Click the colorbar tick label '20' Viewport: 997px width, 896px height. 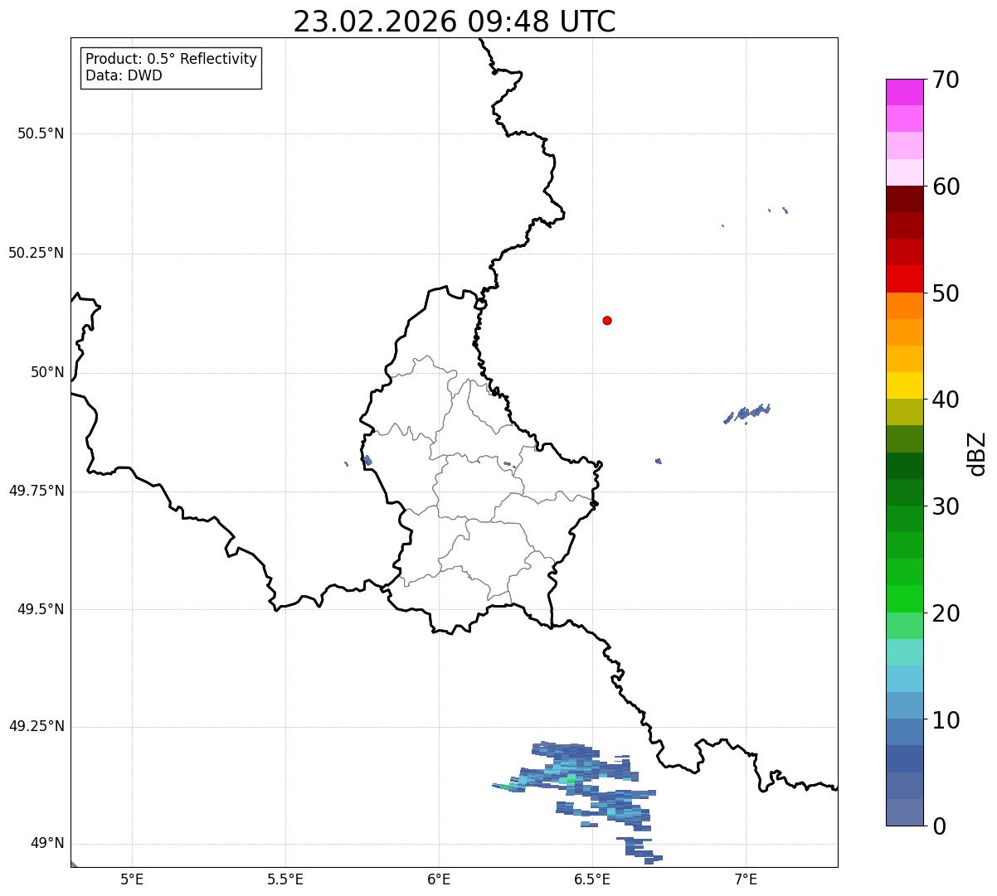(946, 613)
